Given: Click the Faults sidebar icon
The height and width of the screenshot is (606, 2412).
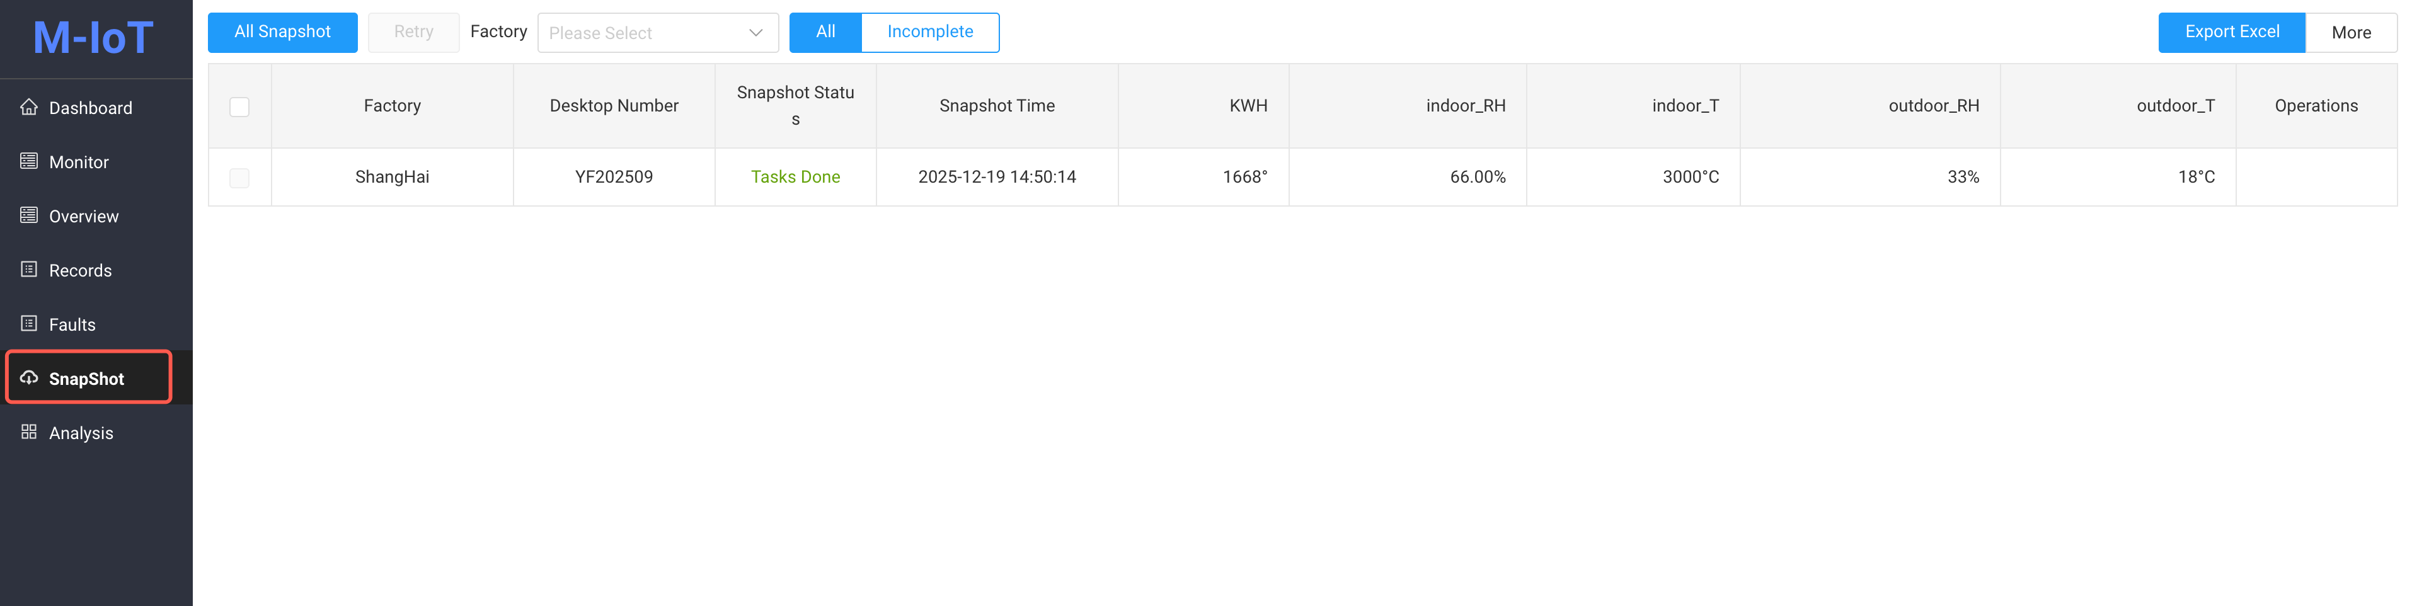Looking at the screenshot, I should [x=29, y=324].
